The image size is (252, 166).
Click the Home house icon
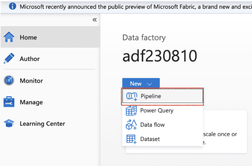click(9, 37)
